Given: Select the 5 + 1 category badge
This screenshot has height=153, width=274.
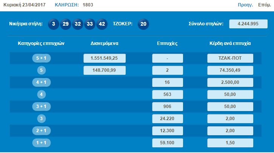Looking at the screenshot, I should [42, 58].
